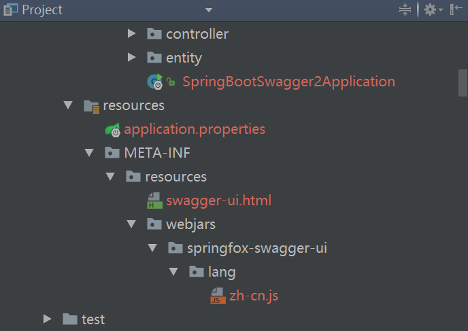Collapse the webjars folder

pyautogui.click(x=132, y=224)
